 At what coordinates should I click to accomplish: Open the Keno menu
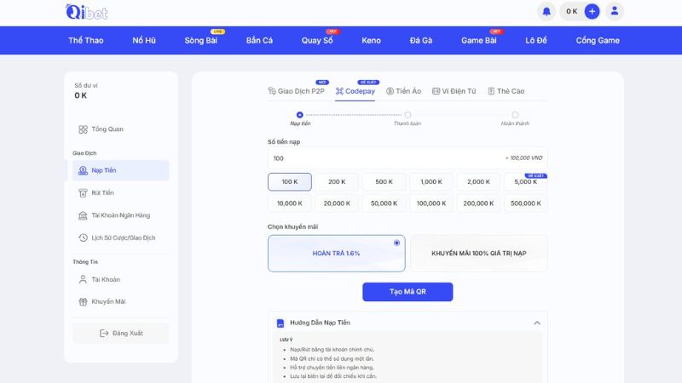point(371,40)
